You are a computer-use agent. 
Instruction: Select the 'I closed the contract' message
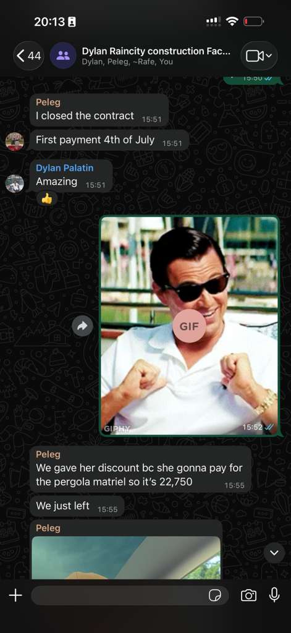tap(99, 110)
